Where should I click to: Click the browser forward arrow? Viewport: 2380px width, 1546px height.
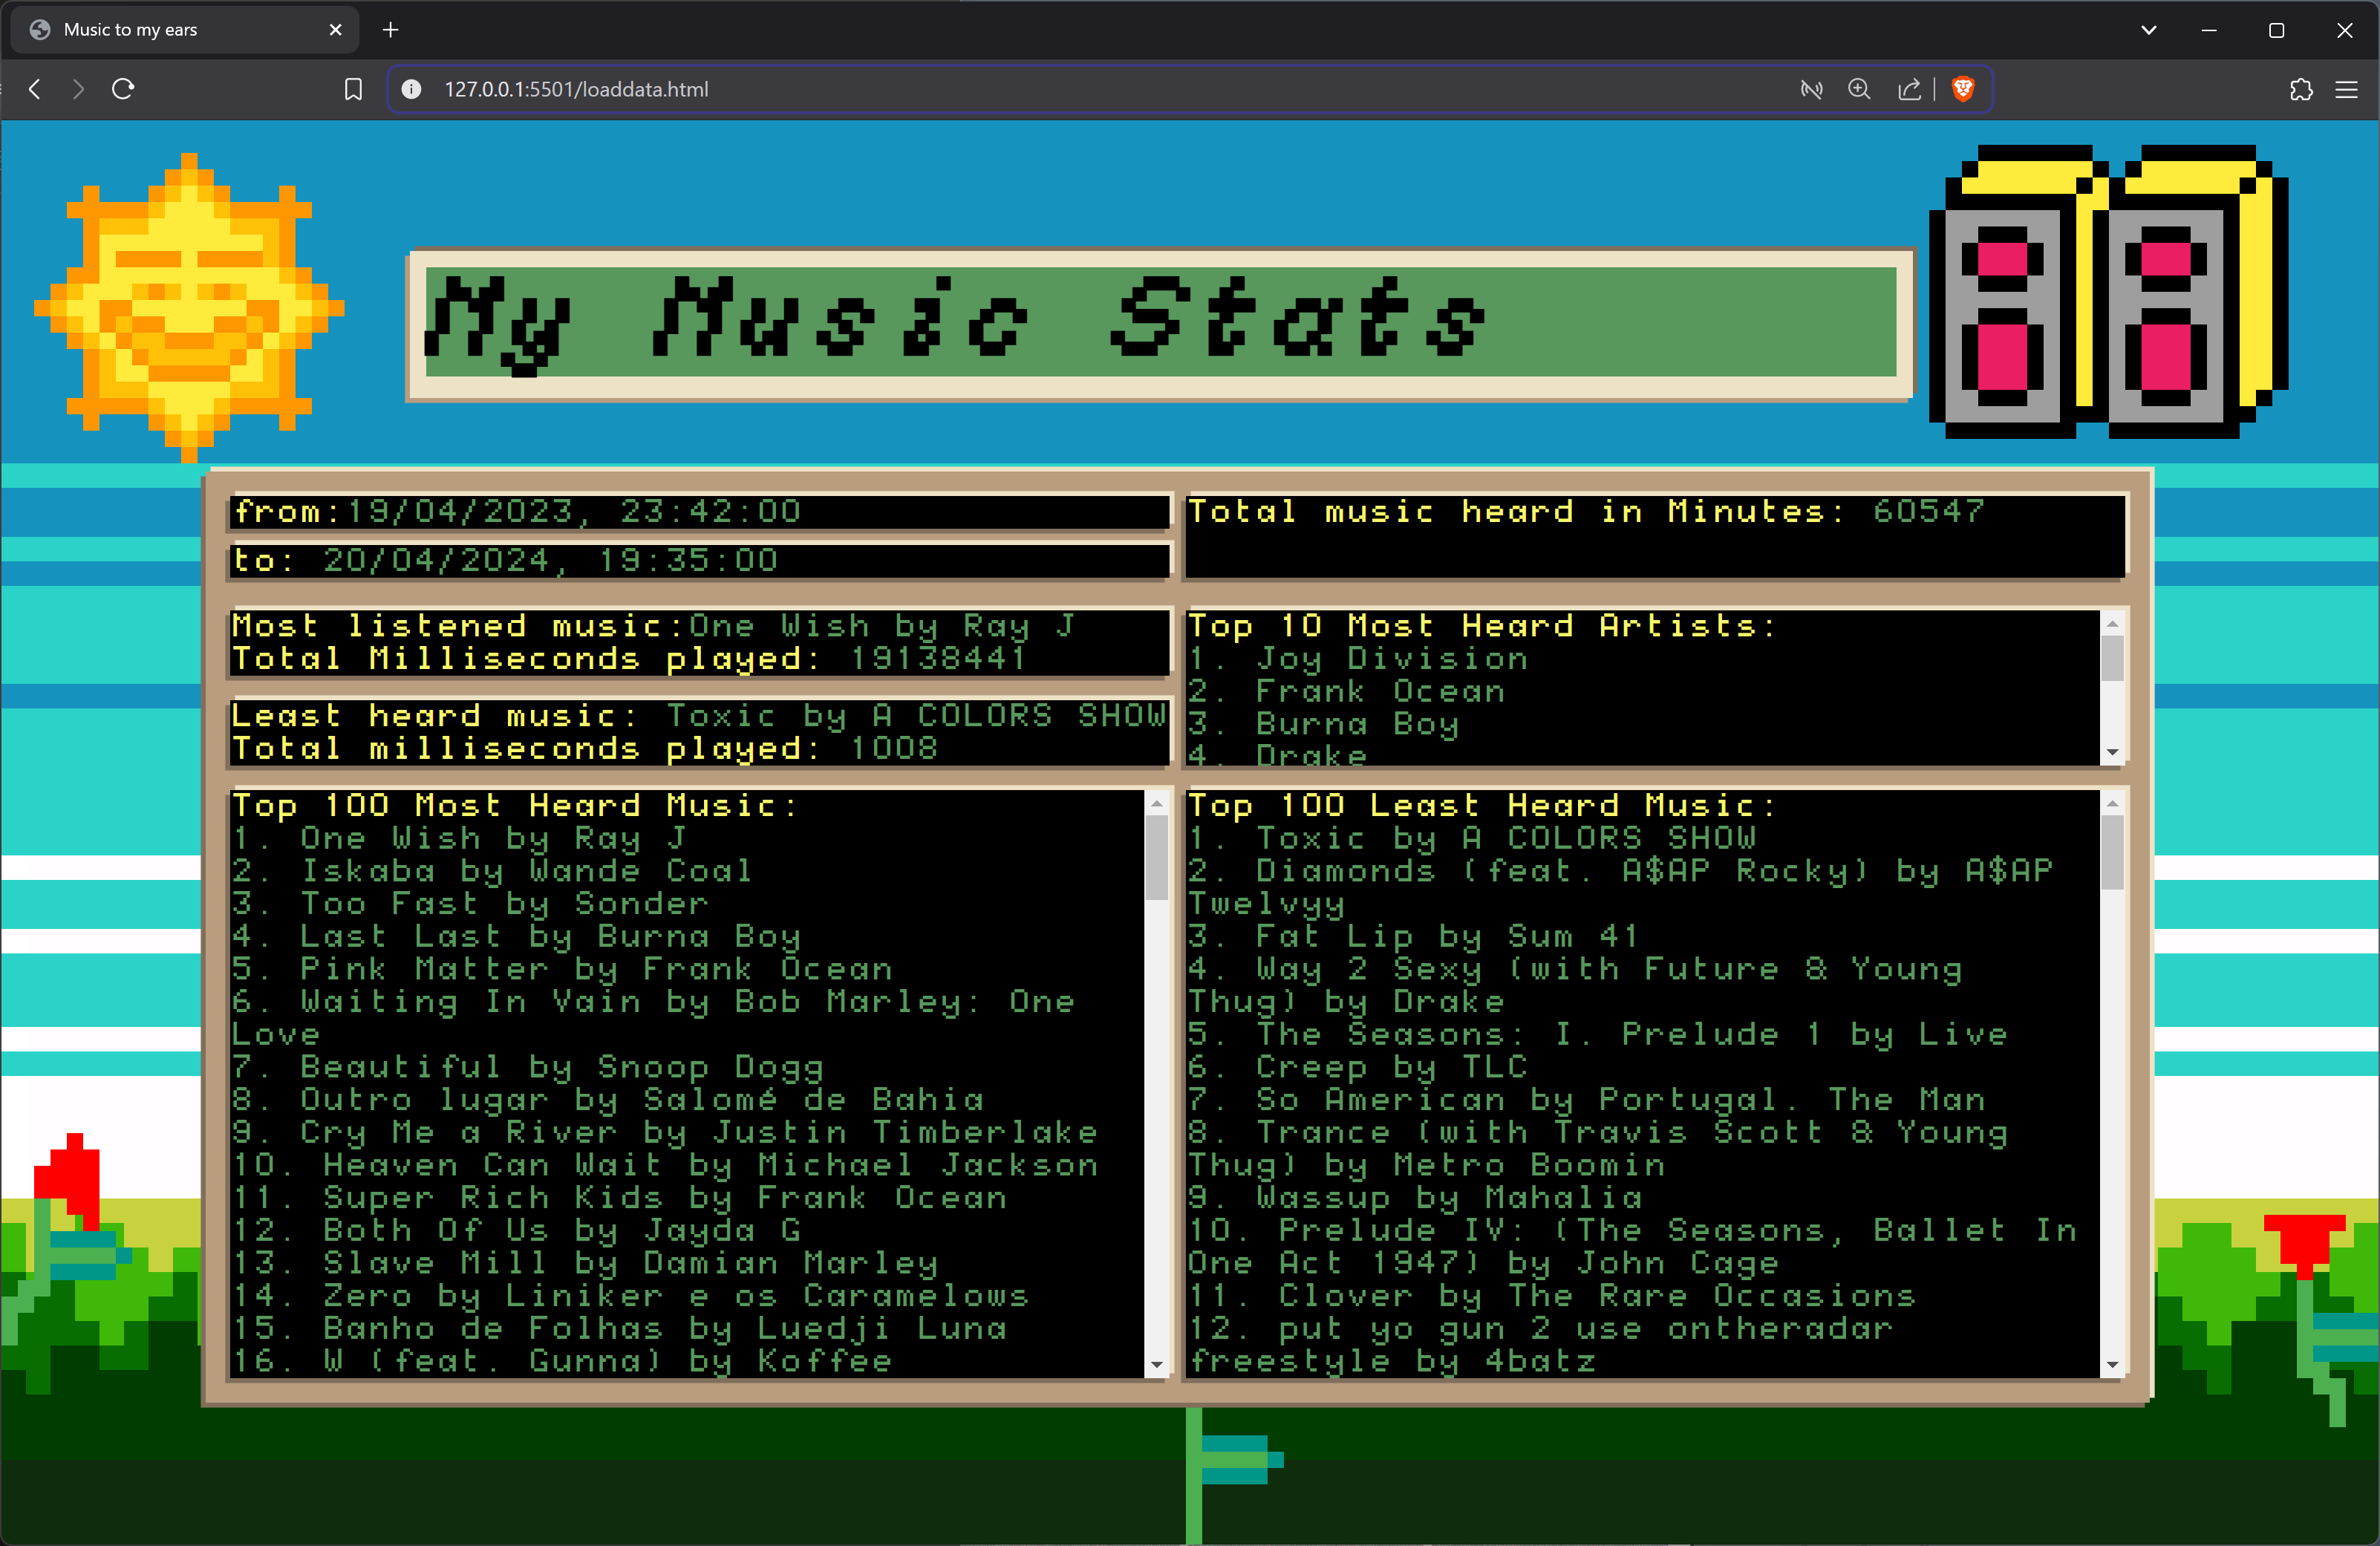[x=78, y=89]
